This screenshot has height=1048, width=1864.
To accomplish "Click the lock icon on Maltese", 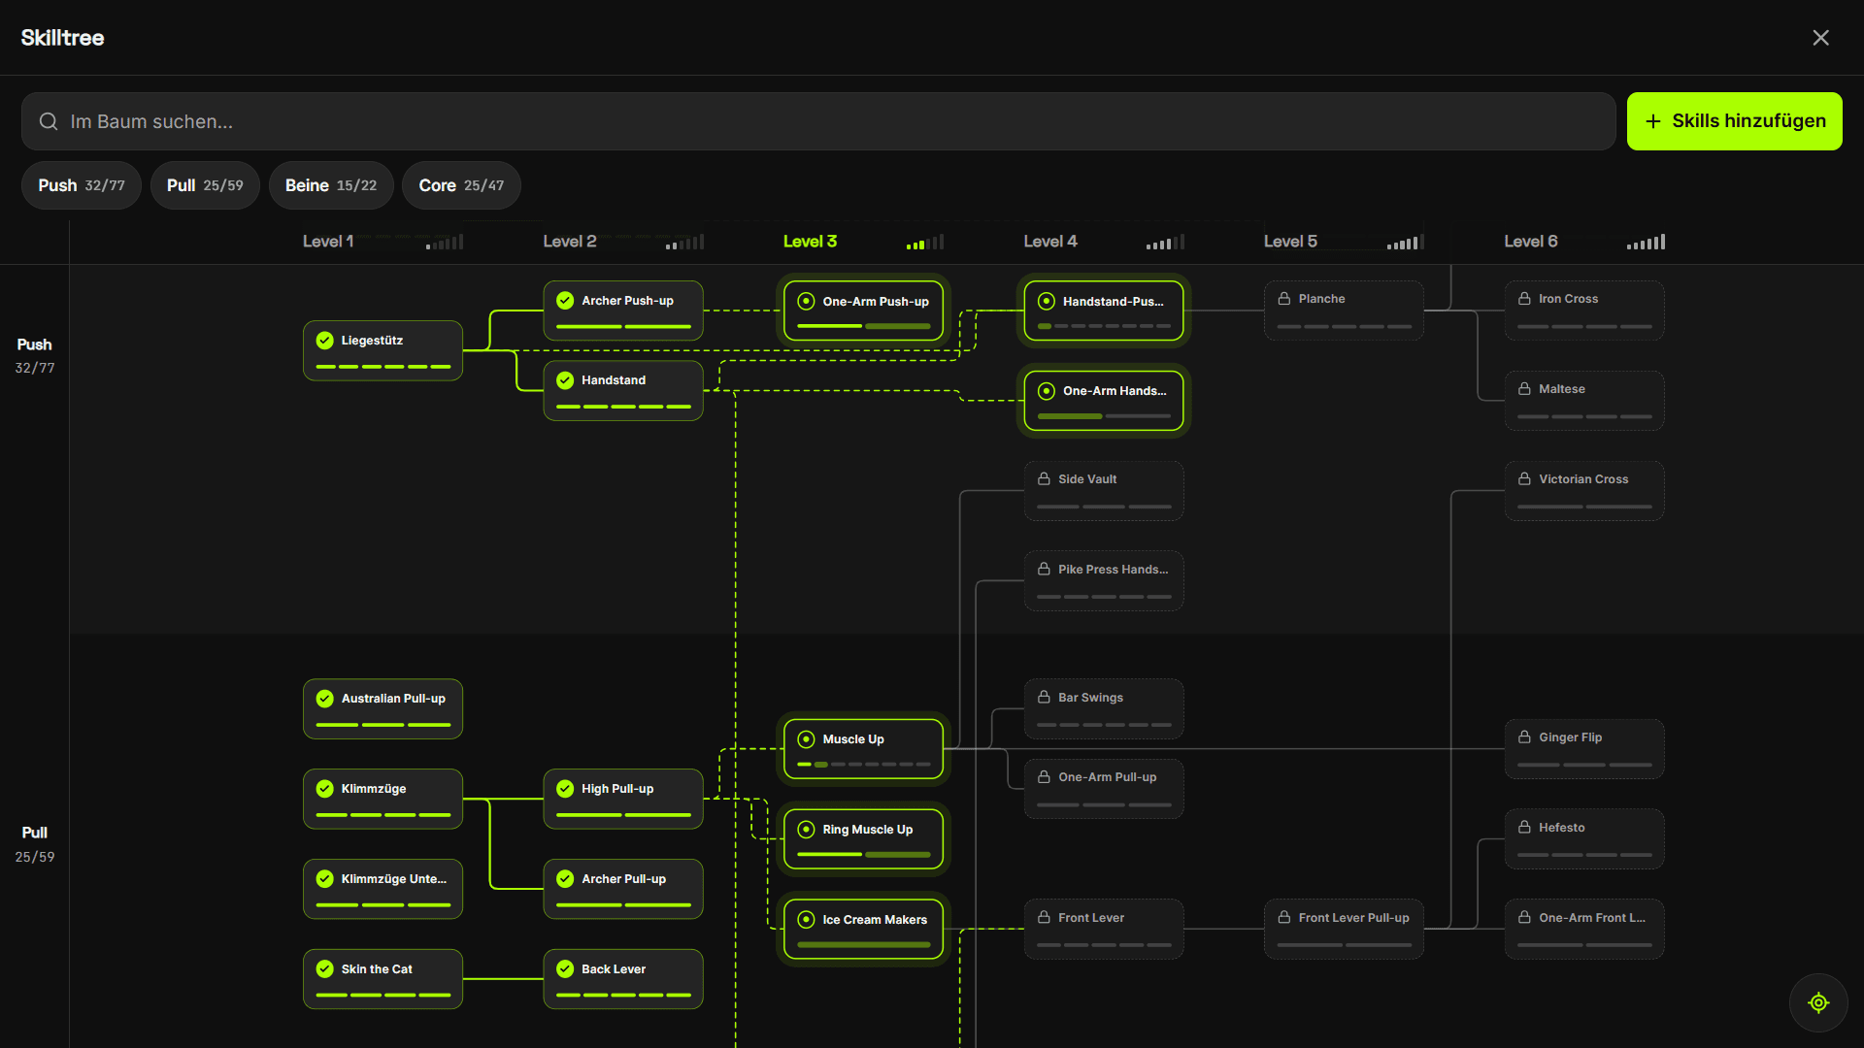I will [x=1524, y=389].
